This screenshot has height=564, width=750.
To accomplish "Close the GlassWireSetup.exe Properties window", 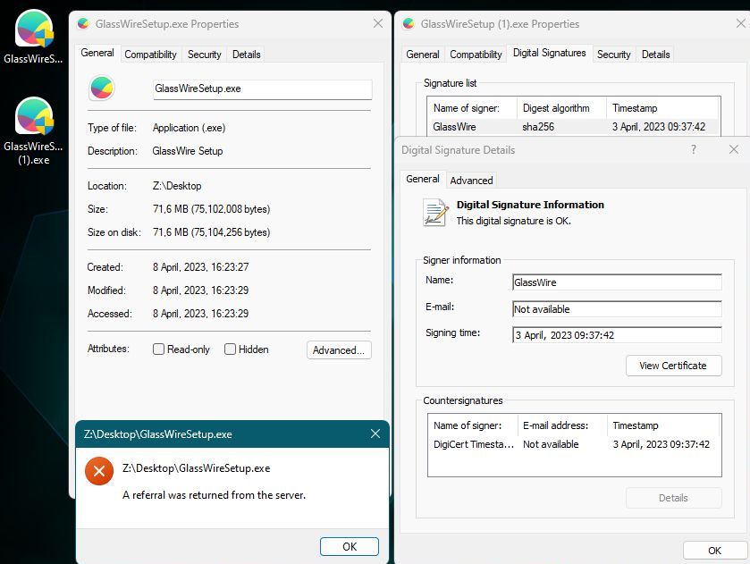I will 378,23.
